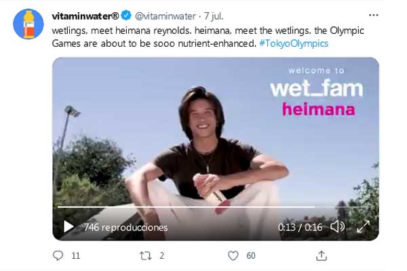Click the vitaminwater profile avatar

point(28,24)
